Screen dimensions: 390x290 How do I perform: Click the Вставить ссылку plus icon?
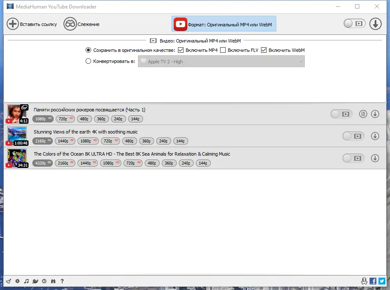[13, 24]
